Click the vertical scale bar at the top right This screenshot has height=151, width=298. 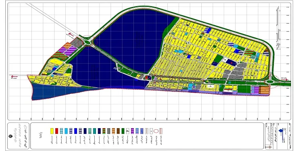click(278, 29)
